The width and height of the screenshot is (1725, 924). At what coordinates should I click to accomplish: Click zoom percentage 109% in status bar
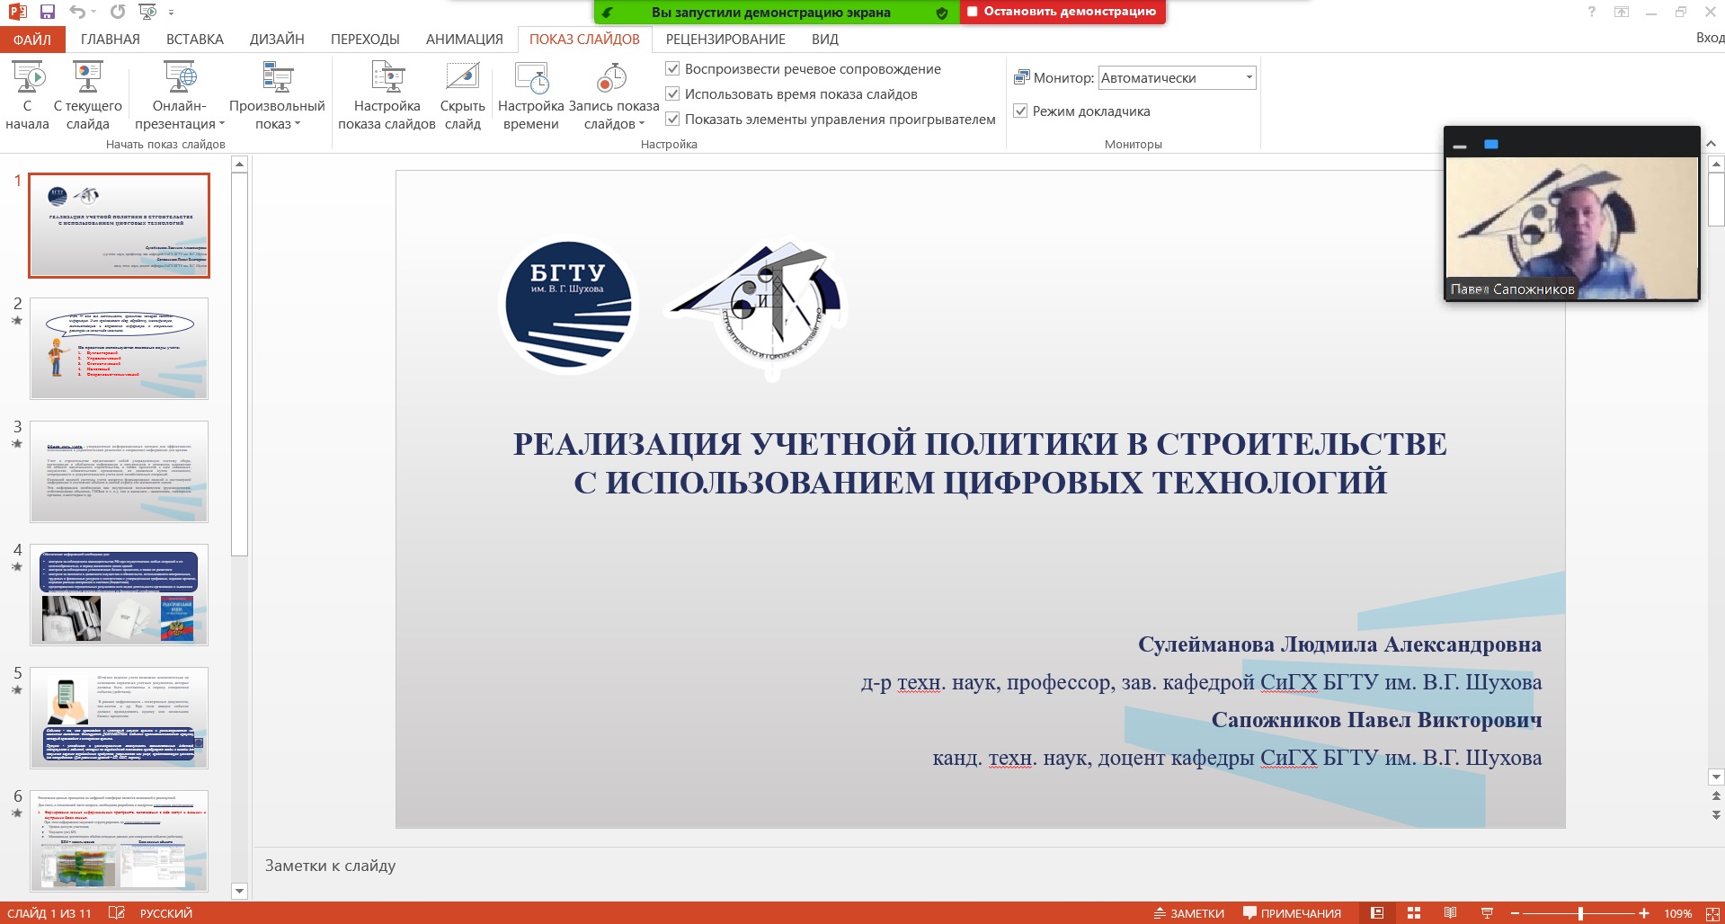[1678, 913]
